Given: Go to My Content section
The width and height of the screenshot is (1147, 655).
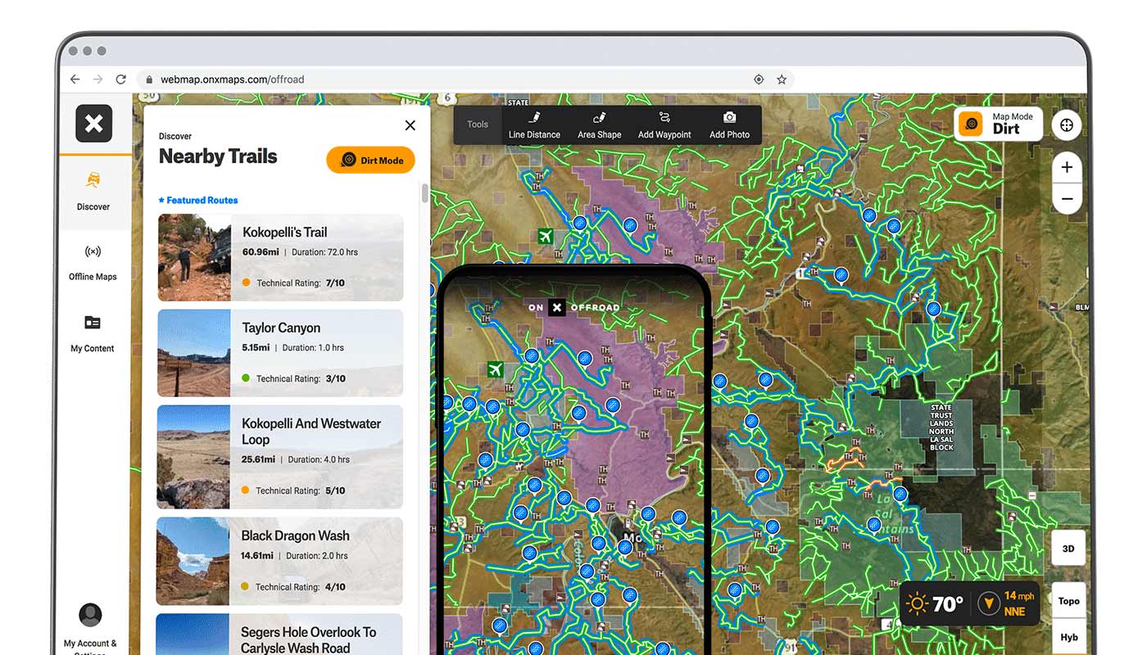Looking at the screenshot, I should 93,332.
